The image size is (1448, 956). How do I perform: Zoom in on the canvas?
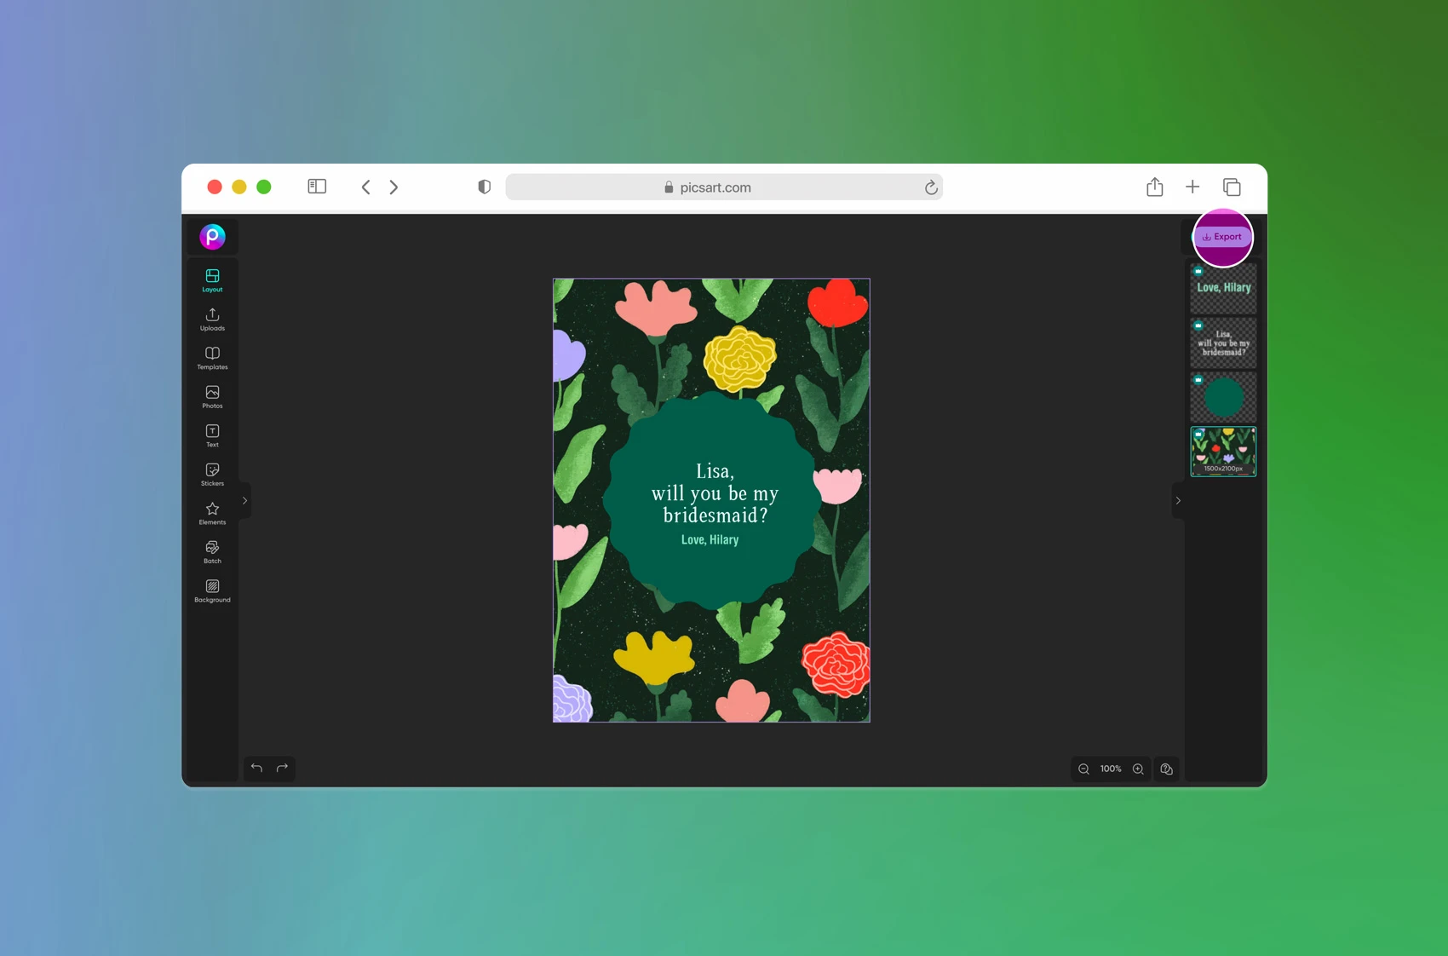(1138, 769)
